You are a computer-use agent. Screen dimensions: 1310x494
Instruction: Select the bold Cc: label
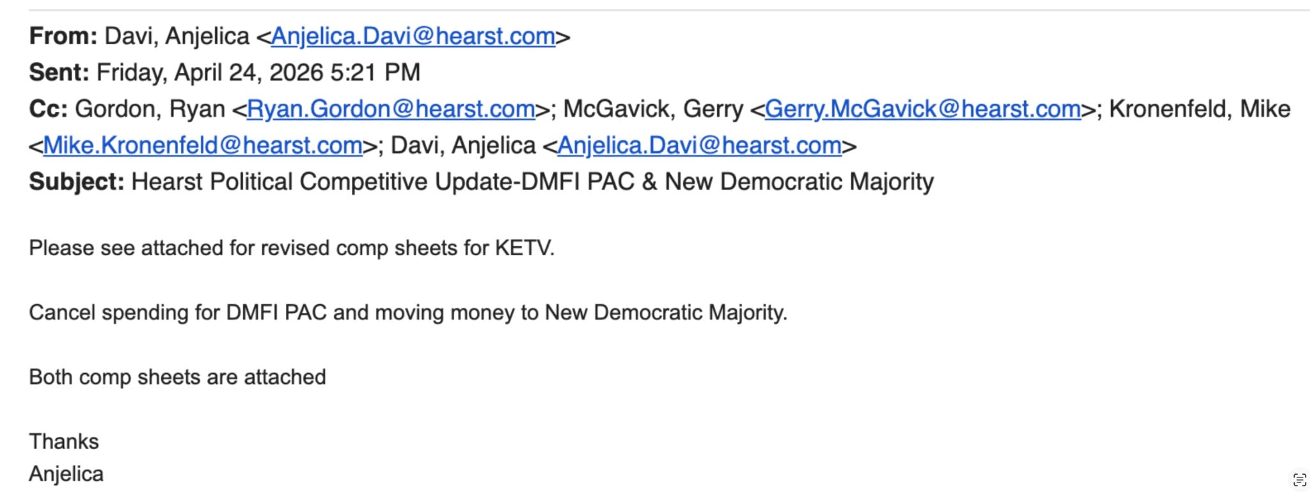pyautogui.click(x=48, y=109)
